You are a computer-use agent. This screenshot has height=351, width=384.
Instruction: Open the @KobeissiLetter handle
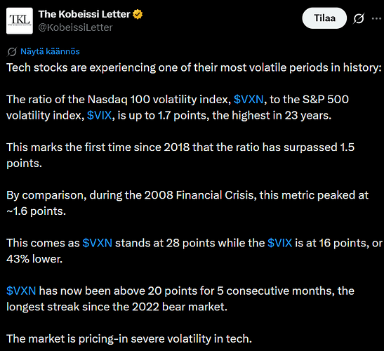coord(75,27)
